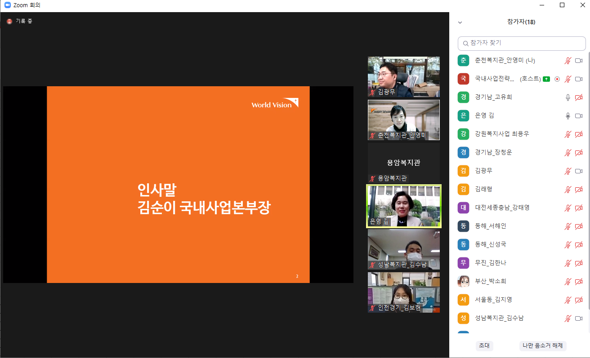This screenshot has width=590, height=358.
Task: Click the 초대 invite button
Action: pos(484,345)
